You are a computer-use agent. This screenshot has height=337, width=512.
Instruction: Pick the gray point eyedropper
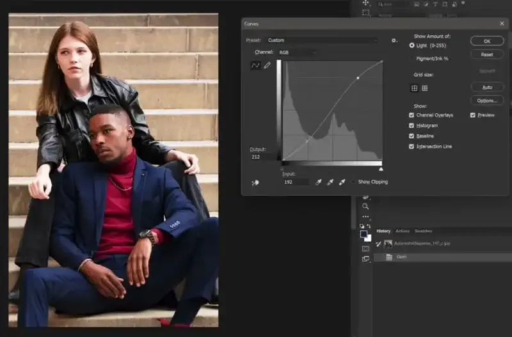click(x=330, y=182)
